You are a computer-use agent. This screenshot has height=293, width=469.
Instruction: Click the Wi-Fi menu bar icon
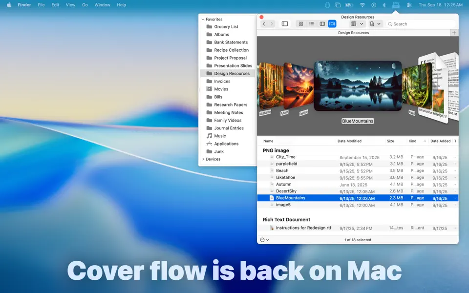(362, 5)
